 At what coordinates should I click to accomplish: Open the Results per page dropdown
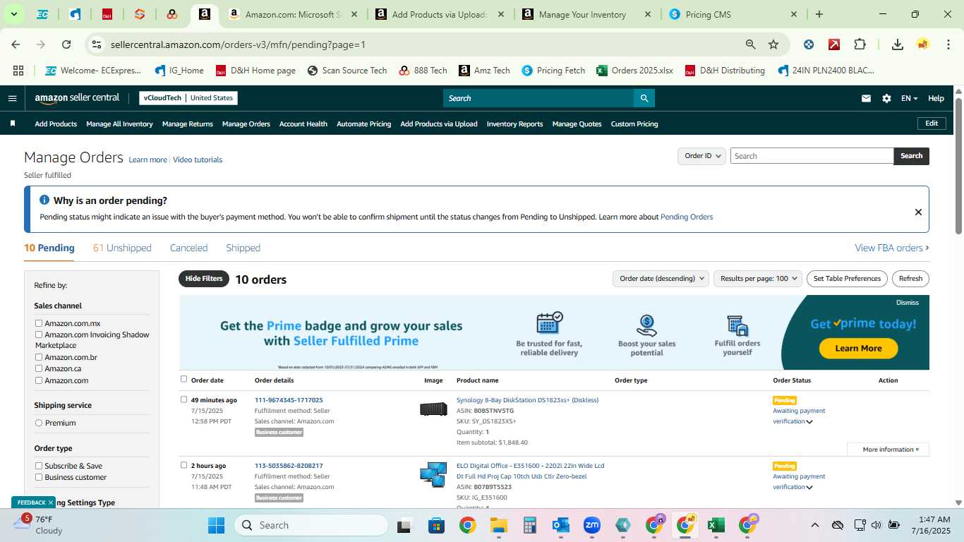(758, 279)
